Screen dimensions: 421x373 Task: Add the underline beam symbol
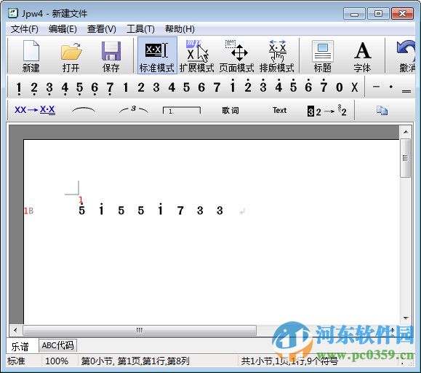[x=406, y=91]
